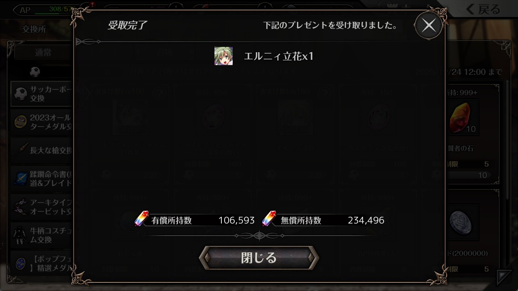
Task: Open the 2023 all-star medal exchange icon
Action: coord(20,122)
